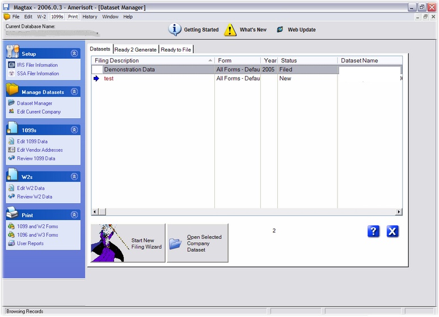Open the Edit 1099 Data link
This screenshot has height=317, width=439.
[32, 142]
